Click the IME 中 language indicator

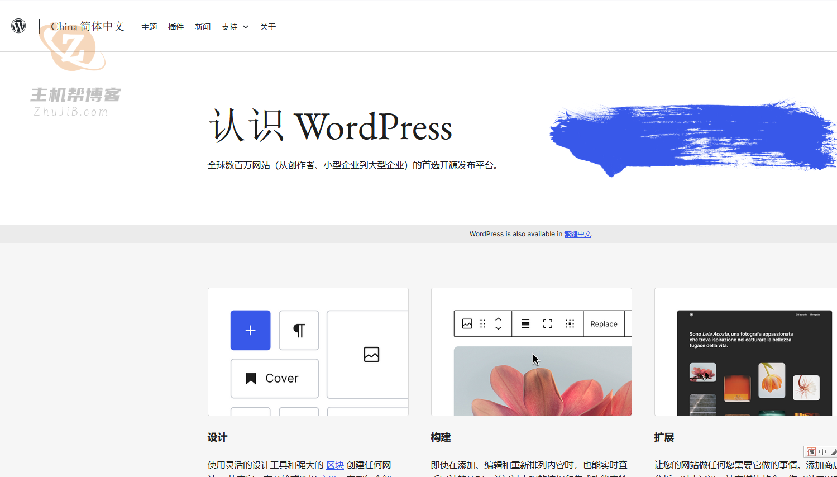point(822,452)
